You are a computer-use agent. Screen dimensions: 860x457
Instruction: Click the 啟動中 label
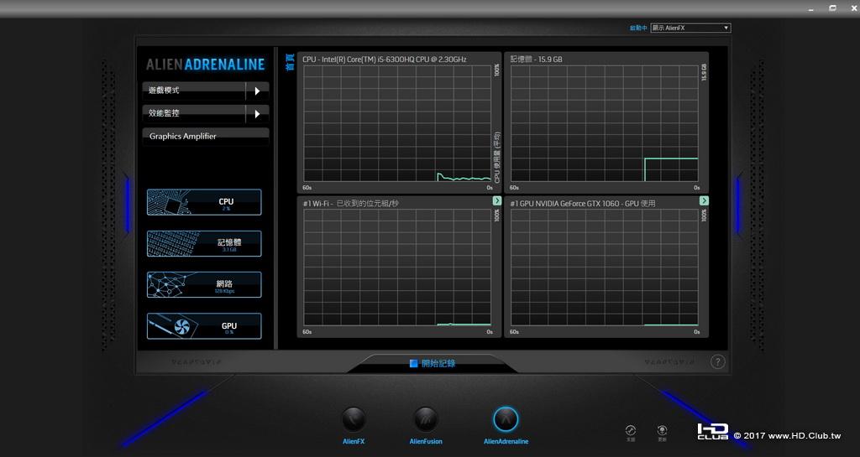(638, 28)
